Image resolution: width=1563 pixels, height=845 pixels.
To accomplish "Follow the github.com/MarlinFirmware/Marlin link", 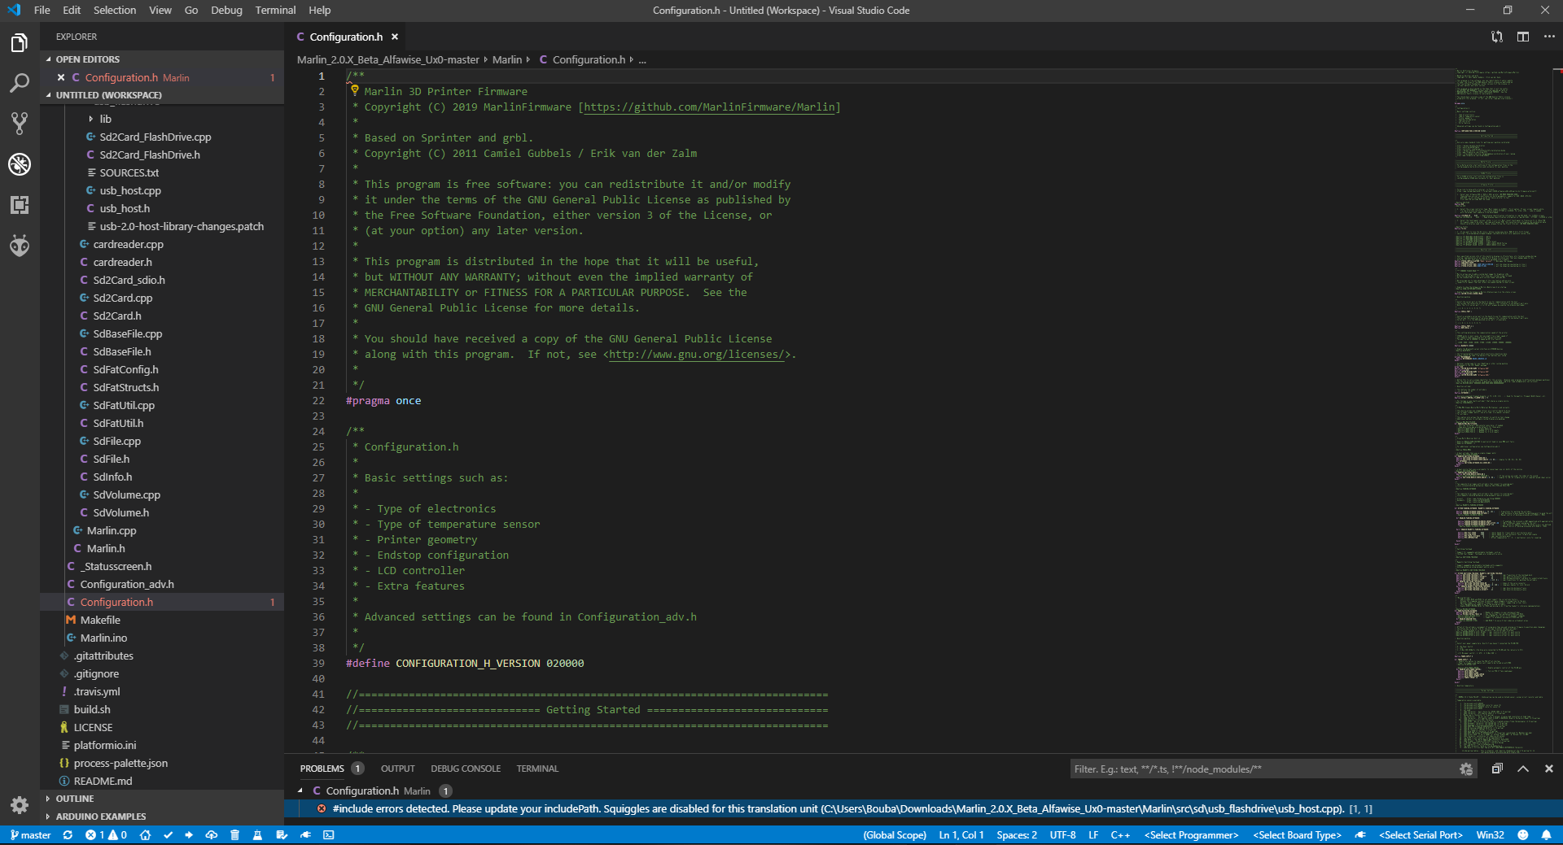I will click(x=710, y=107).
